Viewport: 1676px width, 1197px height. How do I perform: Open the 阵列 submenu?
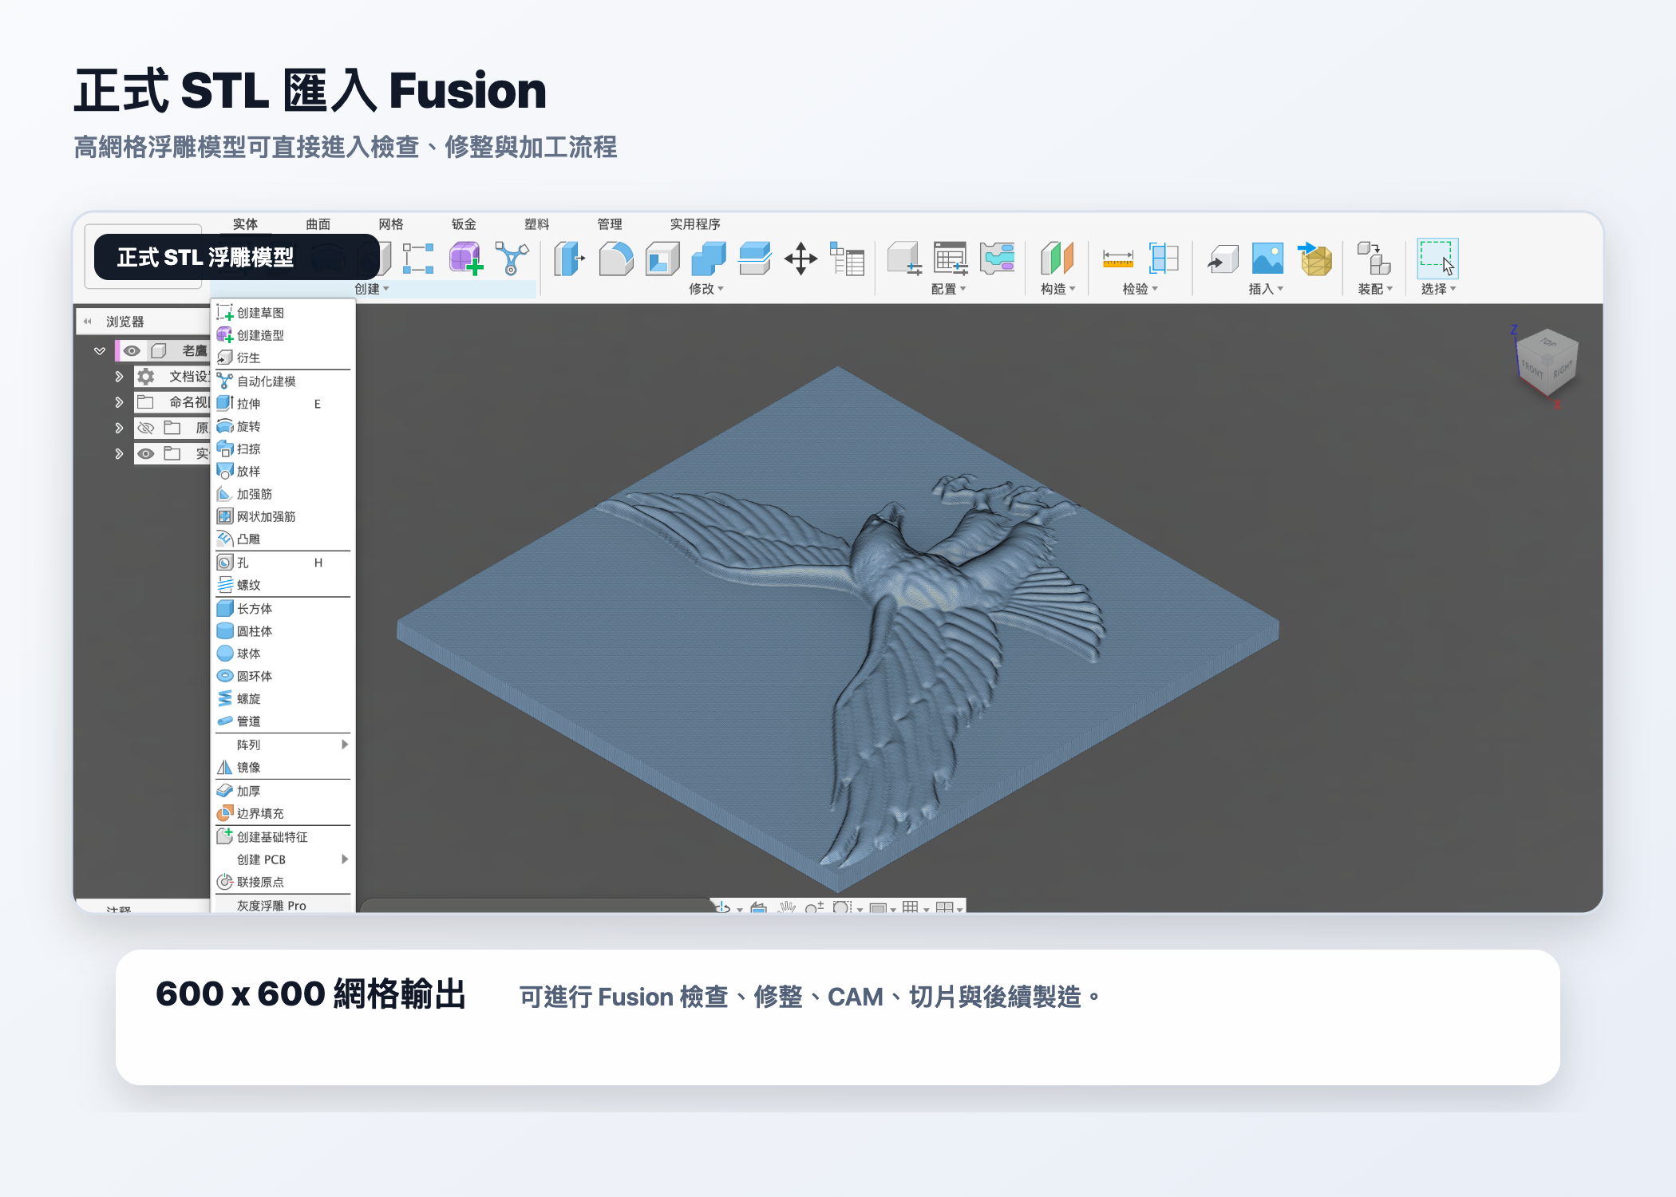[x=283, y=745]
